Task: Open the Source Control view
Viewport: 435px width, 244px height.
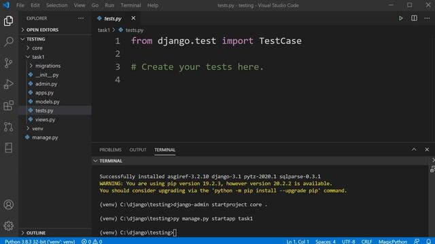Action: point(8,63)
